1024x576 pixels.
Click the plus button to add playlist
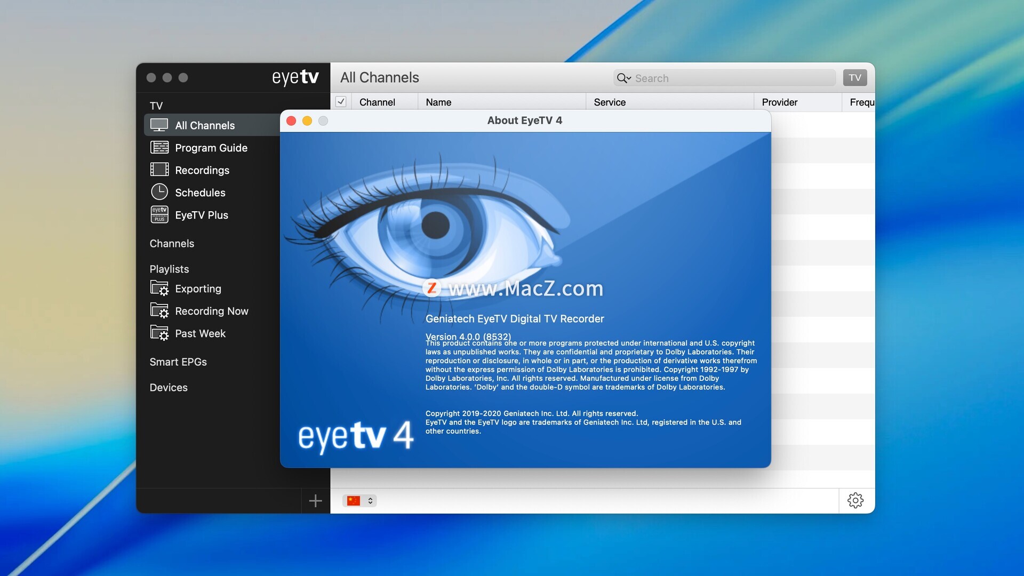click(x=315, y=501)
